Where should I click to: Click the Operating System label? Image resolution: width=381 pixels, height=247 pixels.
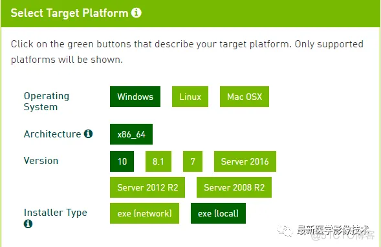click(47, 101)
